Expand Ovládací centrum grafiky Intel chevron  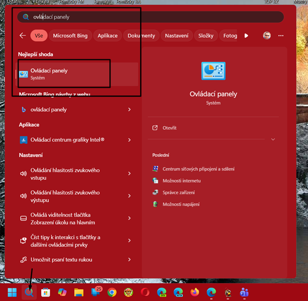129,140
